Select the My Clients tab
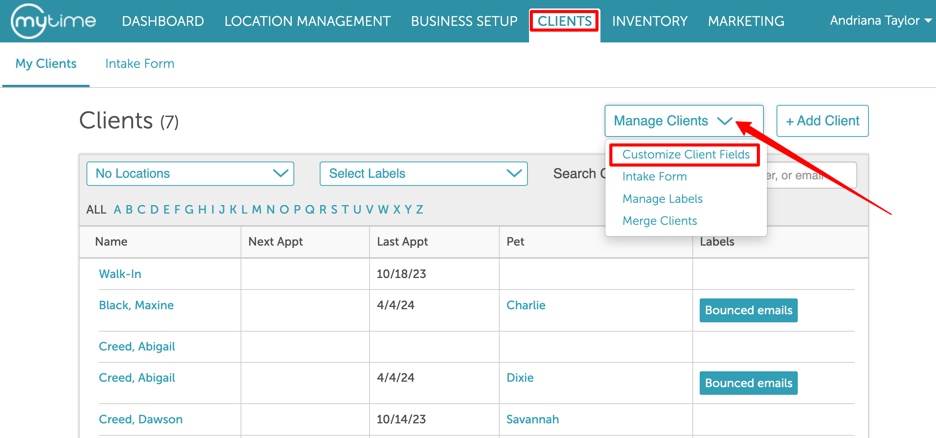This screenshot has width=936, height=438. click(46, 64)
